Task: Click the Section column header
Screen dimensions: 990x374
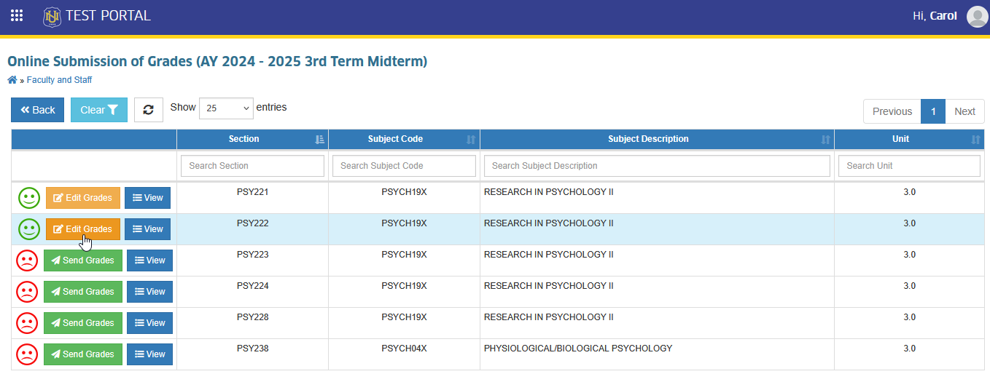Action: point(252,140)
